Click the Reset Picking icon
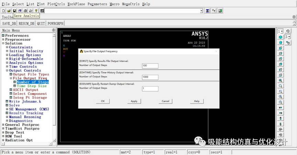The image size is (297, 155). (214, 11)
